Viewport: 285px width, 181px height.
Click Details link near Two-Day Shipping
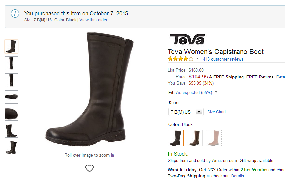pyautogui.click(x=238, y=176)
